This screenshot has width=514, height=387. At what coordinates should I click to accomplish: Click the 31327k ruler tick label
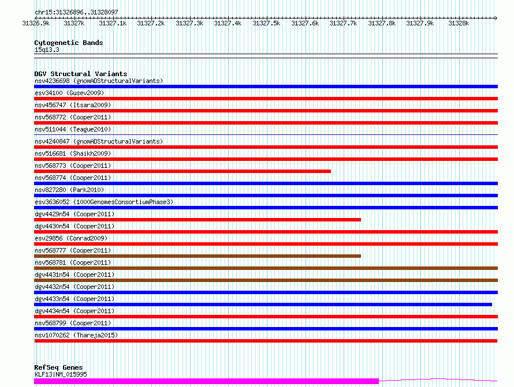pyautogui.click(x=74, y=23)
